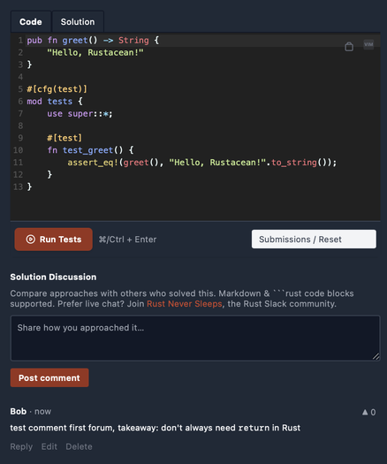Click the Post comment button
The width and height of the screenshot is (387, 464).
click(49, 377)
